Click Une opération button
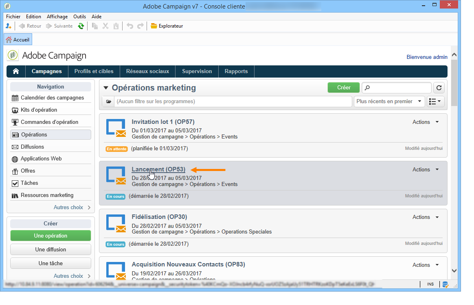 pyautogui.click(x=50, y=236)
